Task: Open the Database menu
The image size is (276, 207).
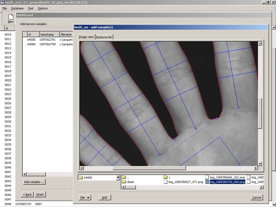Action: 17,8
